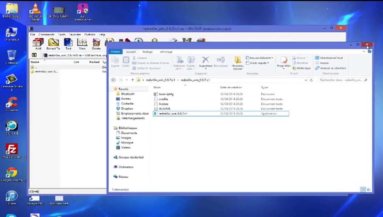
Task: Click the Extract To icon in WinRAR
Action: [53, 43]
